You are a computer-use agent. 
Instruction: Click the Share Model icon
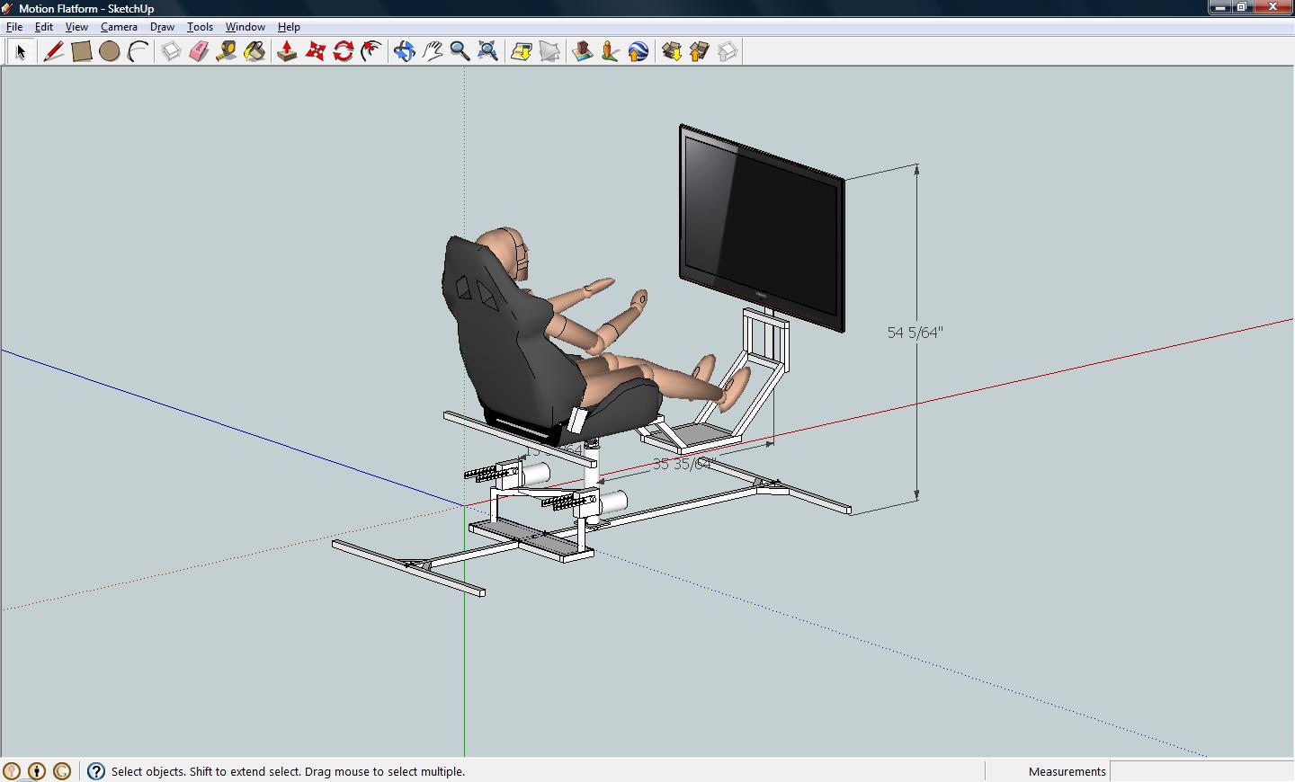pos(700,51)
